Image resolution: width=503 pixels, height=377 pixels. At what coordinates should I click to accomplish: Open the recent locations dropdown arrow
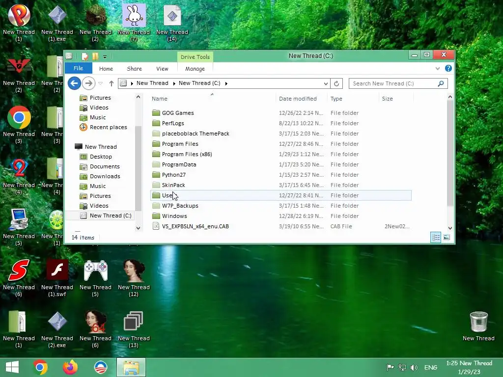tap(100, 83)
